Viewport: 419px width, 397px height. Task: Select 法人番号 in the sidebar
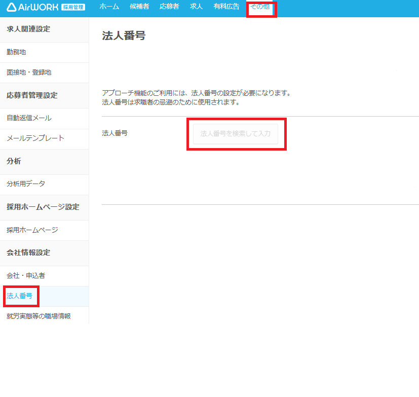tap(45, 296)
